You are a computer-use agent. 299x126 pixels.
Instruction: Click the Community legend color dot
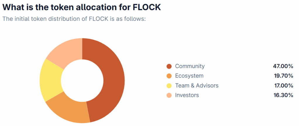169,66
